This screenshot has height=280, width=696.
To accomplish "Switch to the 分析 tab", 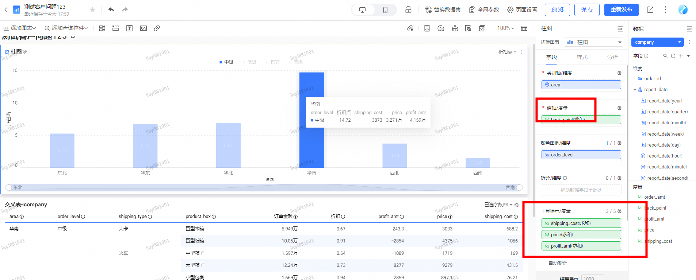I will (x=612, y=57).
